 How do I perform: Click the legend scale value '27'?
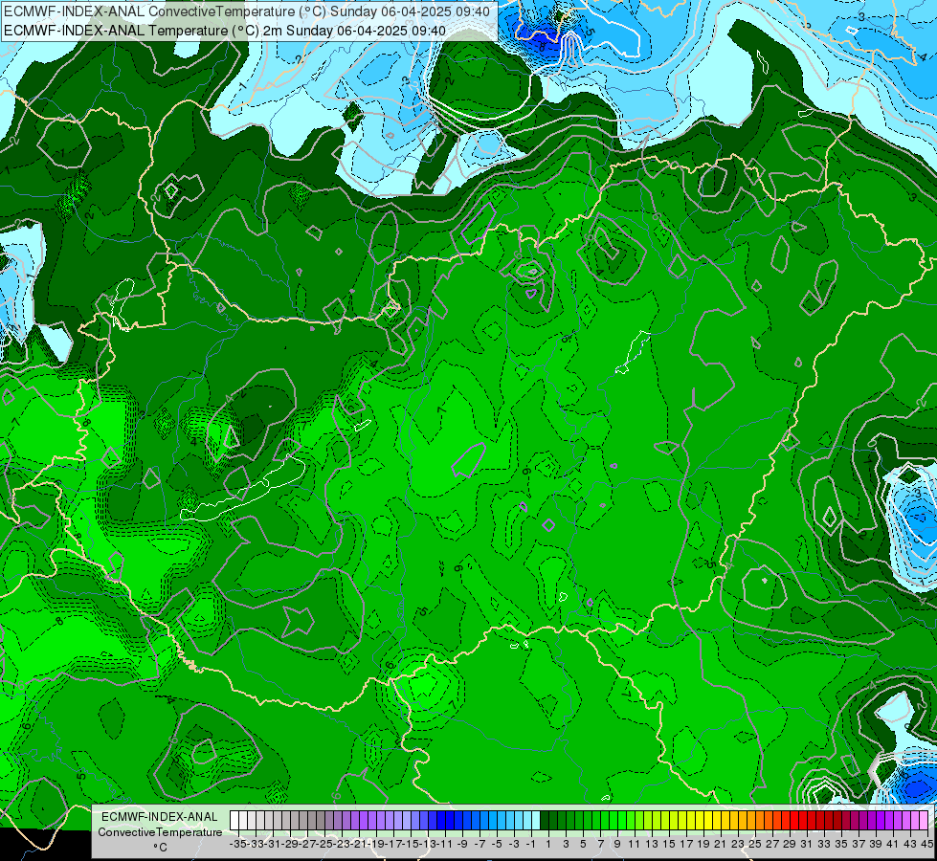point(772,845)
